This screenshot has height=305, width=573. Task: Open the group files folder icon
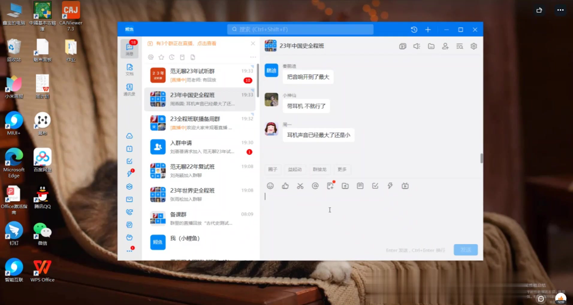click(x=431, y=46)
